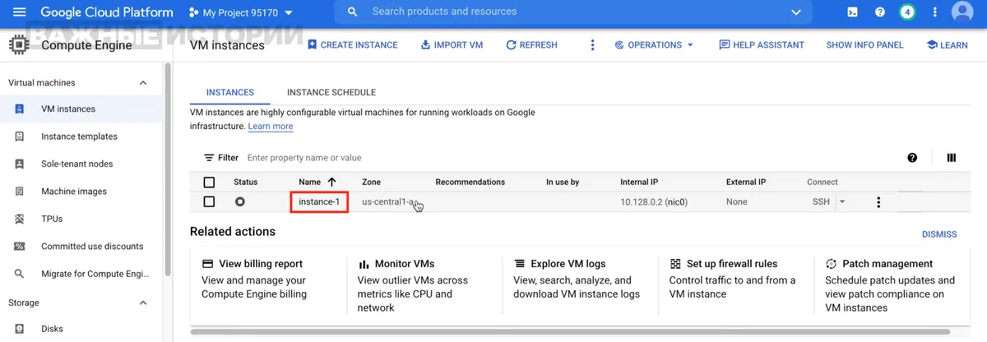
Task: Click the Name column sort arrow
Action: (x=331, y=182)
